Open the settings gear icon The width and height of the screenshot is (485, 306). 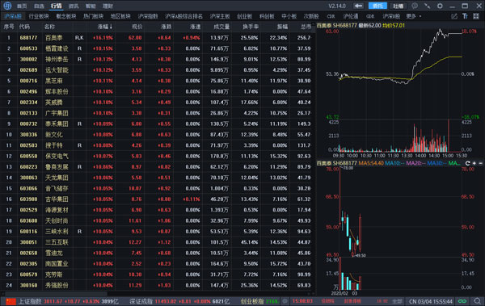[440, 6]
